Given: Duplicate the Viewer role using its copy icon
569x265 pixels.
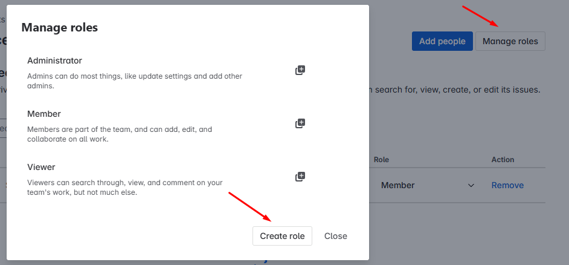Looking at the screenshot, I should click(300, 177).
